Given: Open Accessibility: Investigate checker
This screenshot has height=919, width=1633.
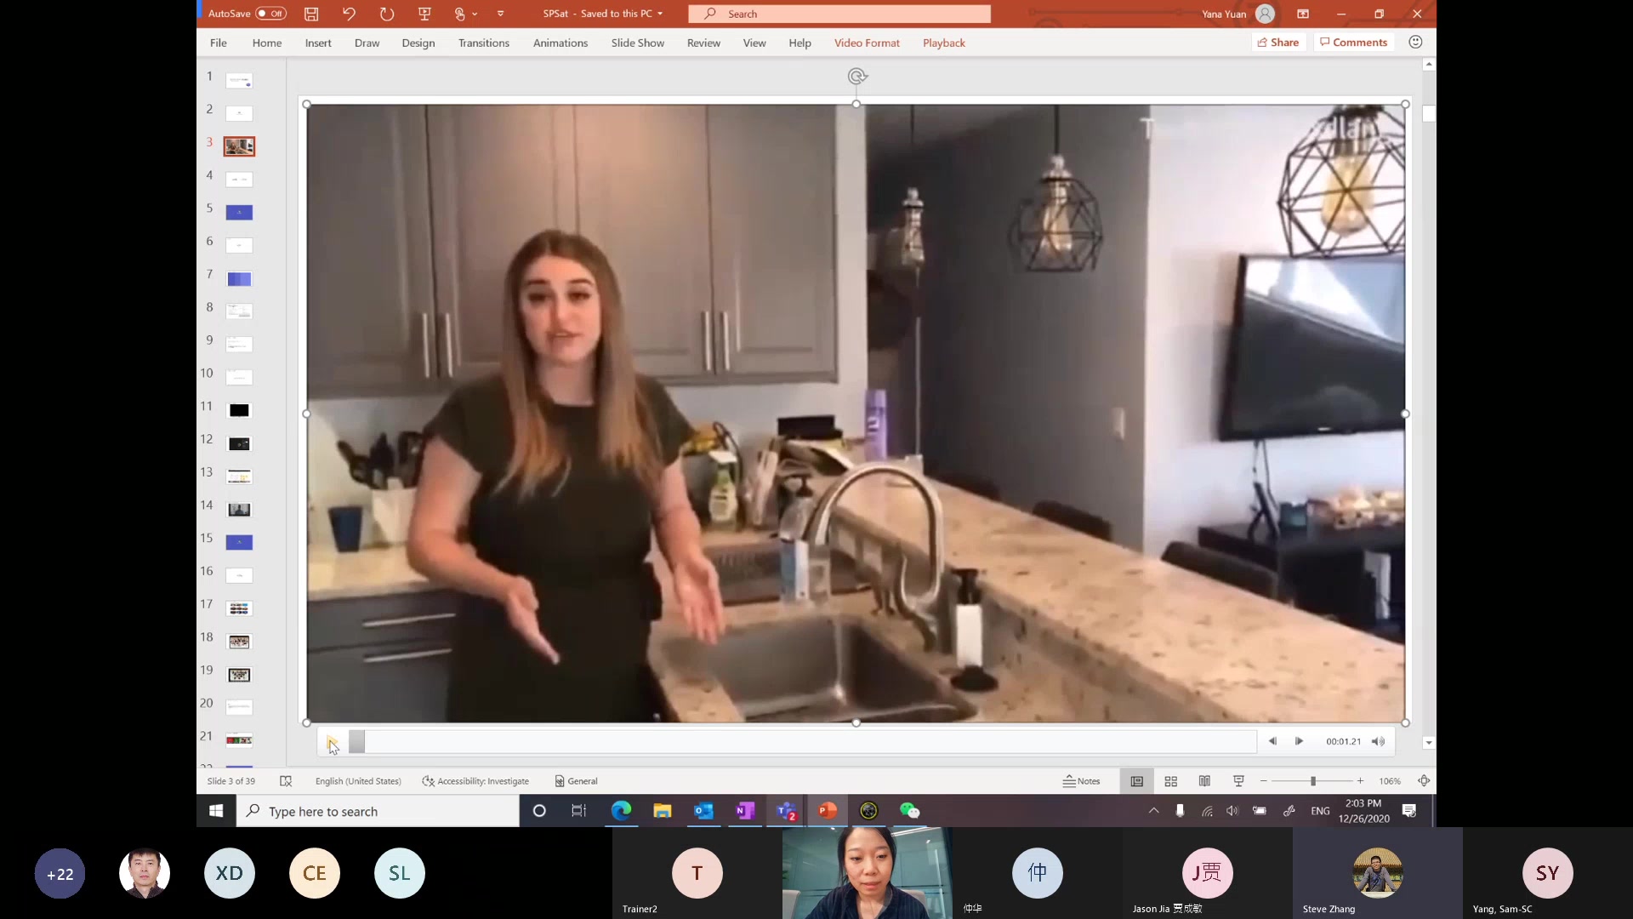Looking at the screenshot, I should (x=475, y=781).
